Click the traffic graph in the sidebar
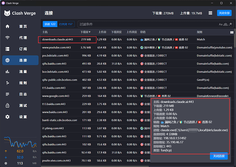Viewport: 236px width, 167px height. (x=20, y=142)
